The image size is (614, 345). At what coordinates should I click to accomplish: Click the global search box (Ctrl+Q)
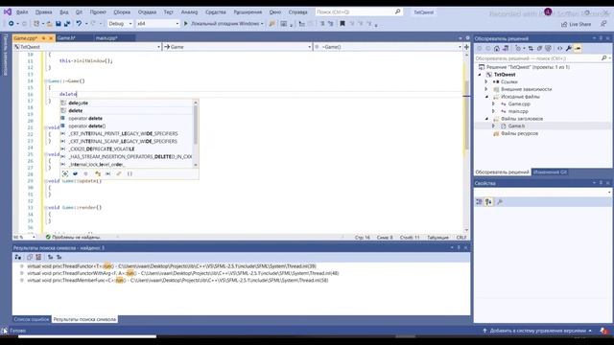click(x=358, y=12)
